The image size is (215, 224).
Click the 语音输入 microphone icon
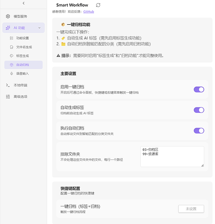pos(12,73)
